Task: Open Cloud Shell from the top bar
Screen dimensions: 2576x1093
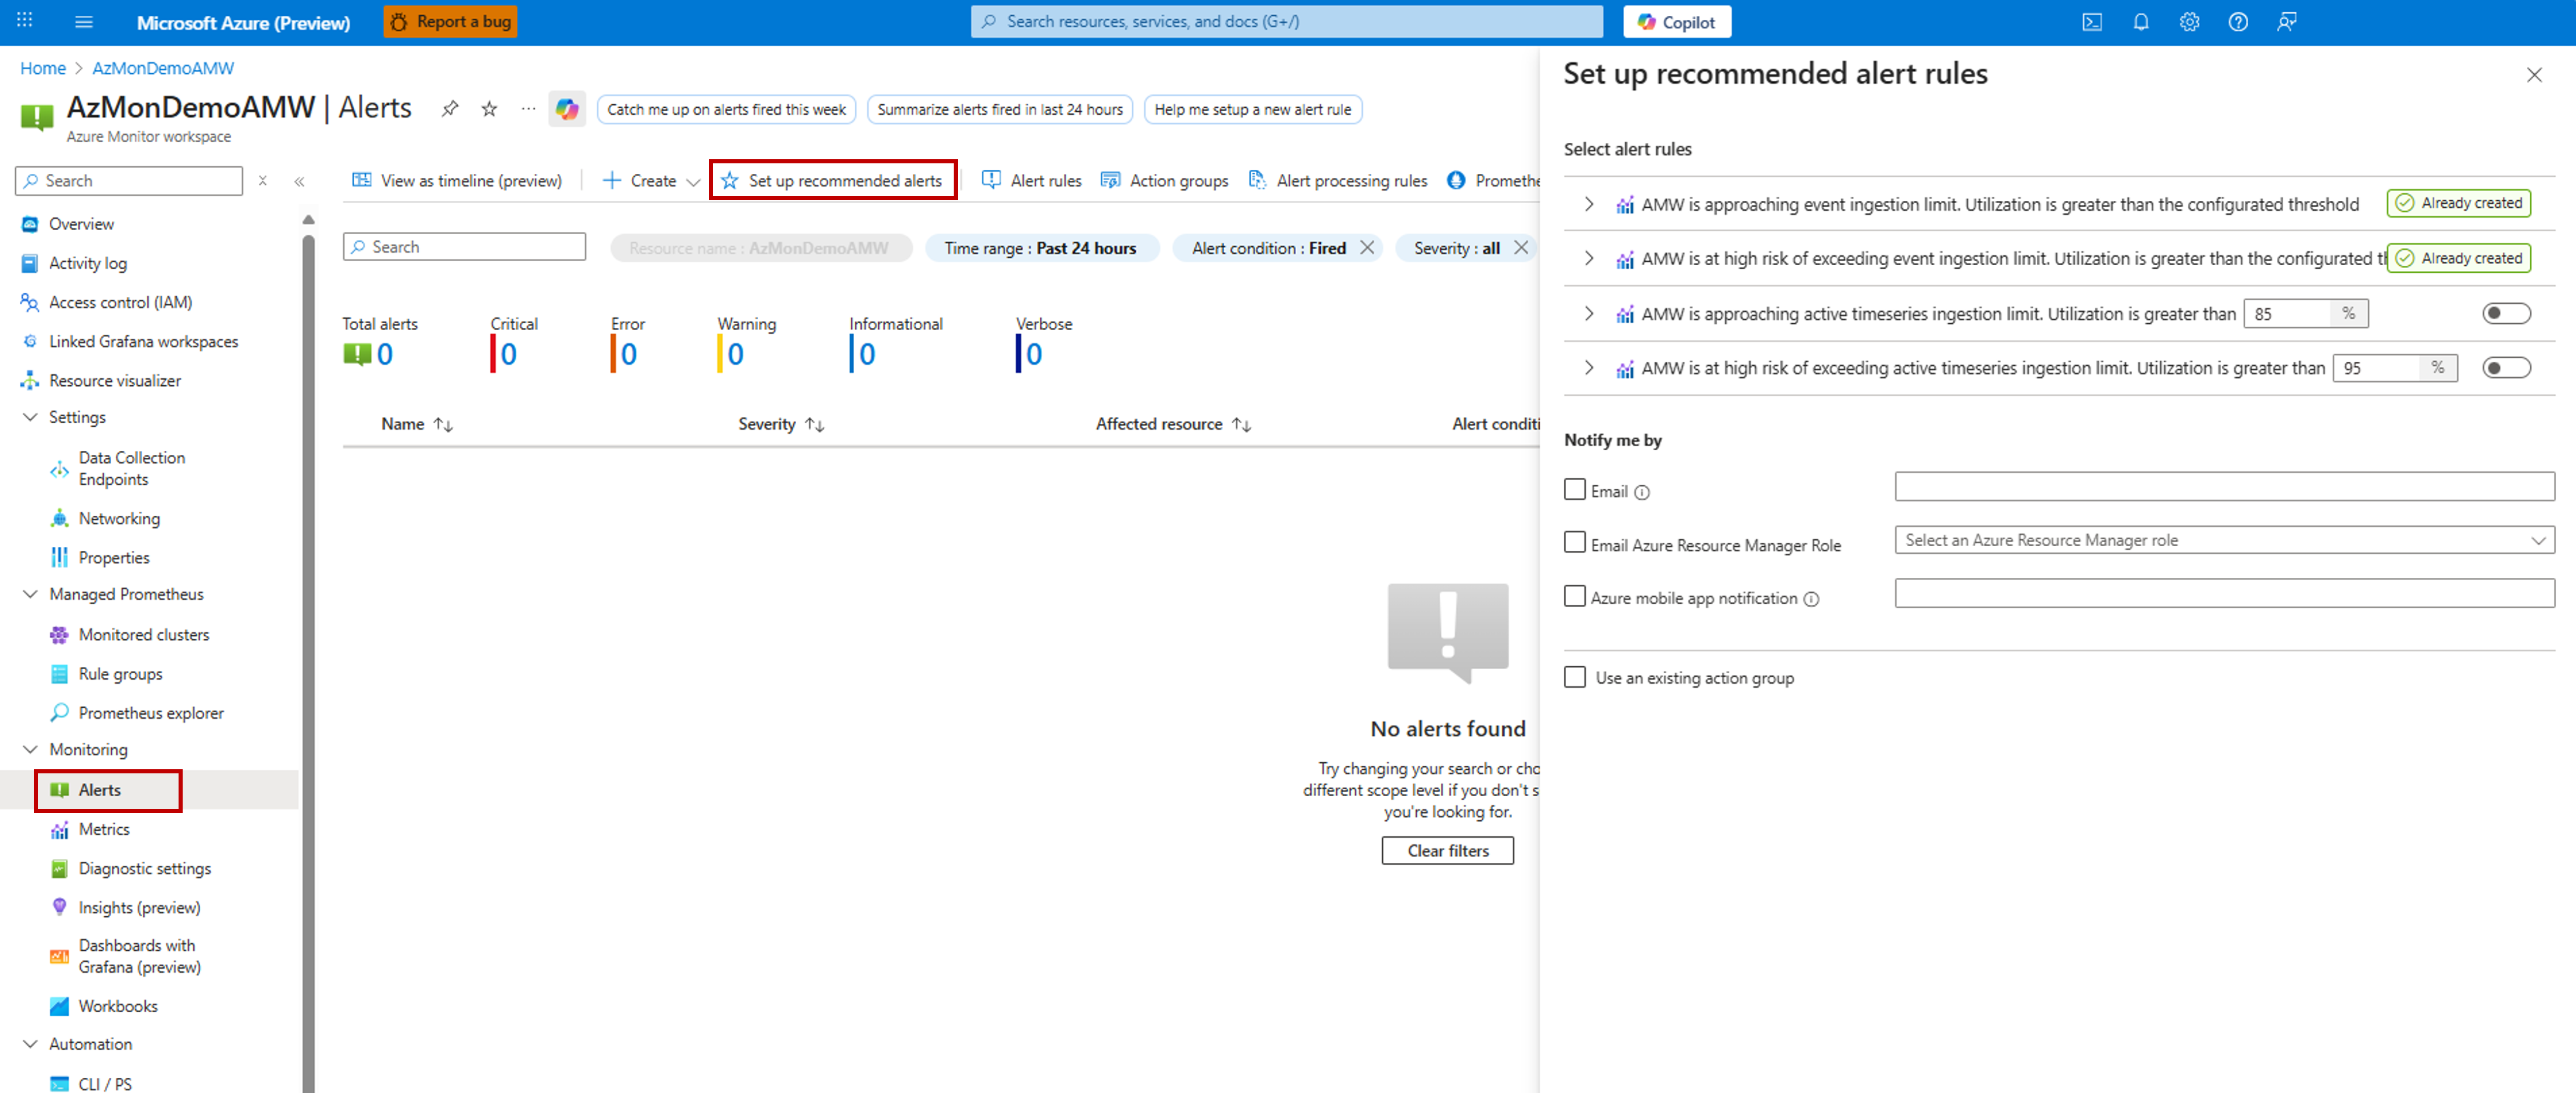Action: point(2091,22)
